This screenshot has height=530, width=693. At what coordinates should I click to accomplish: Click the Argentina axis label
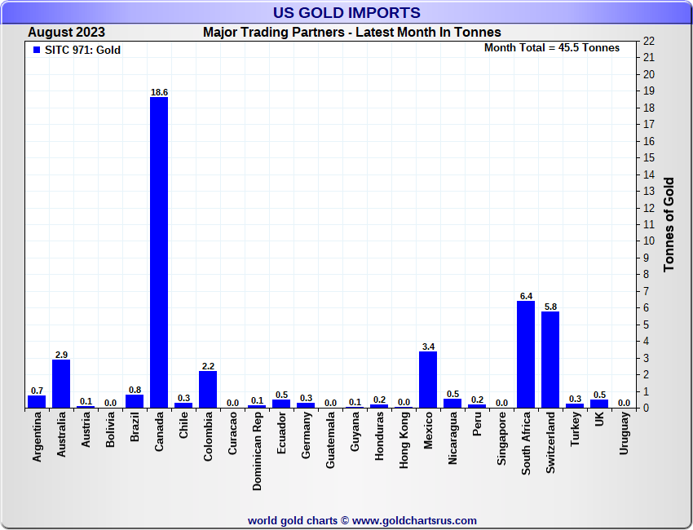click(x=37, y=437)
